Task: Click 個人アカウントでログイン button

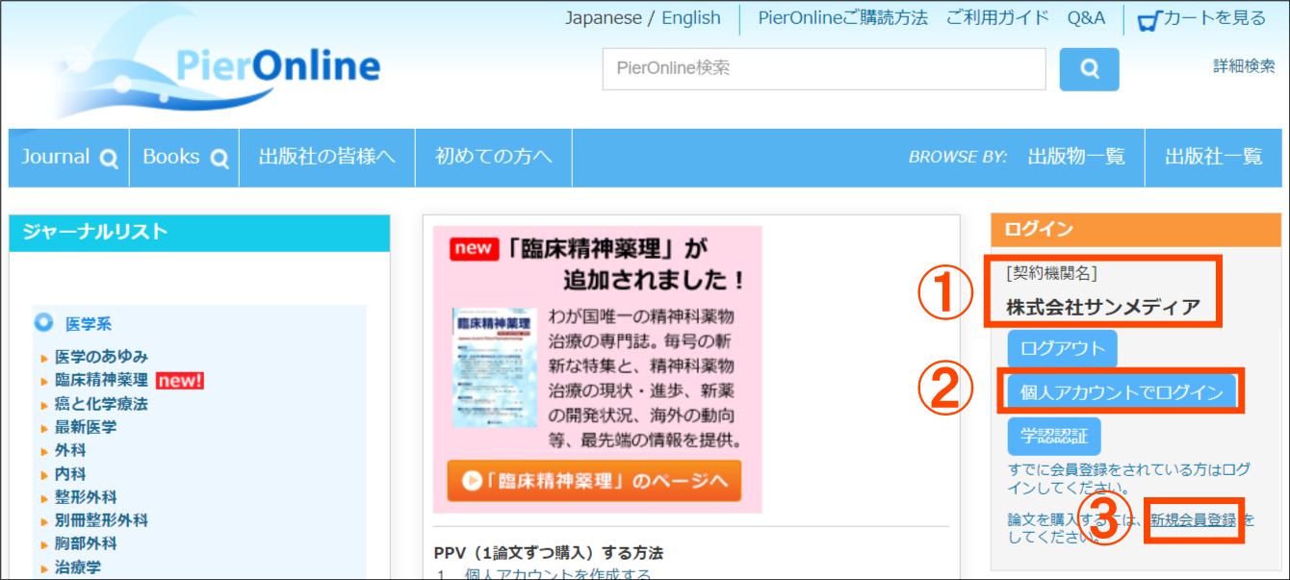Action: 1122,392
